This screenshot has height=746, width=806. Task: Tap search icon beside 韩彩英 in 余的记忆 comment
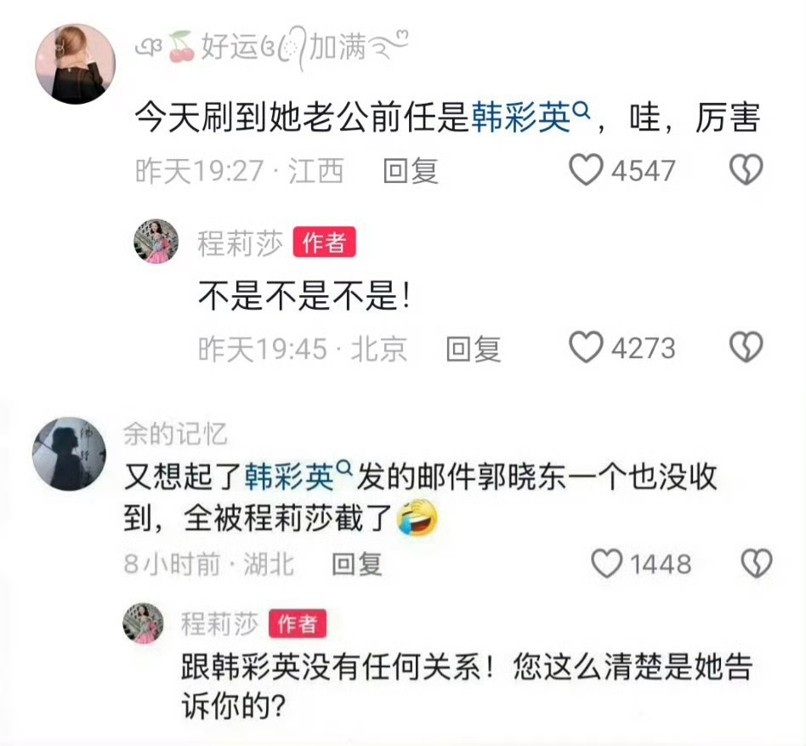coord(344,469)
